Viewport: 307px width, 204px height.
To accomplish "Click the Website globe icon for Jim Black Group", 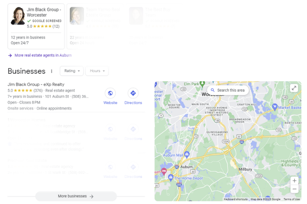I will 110,93.
